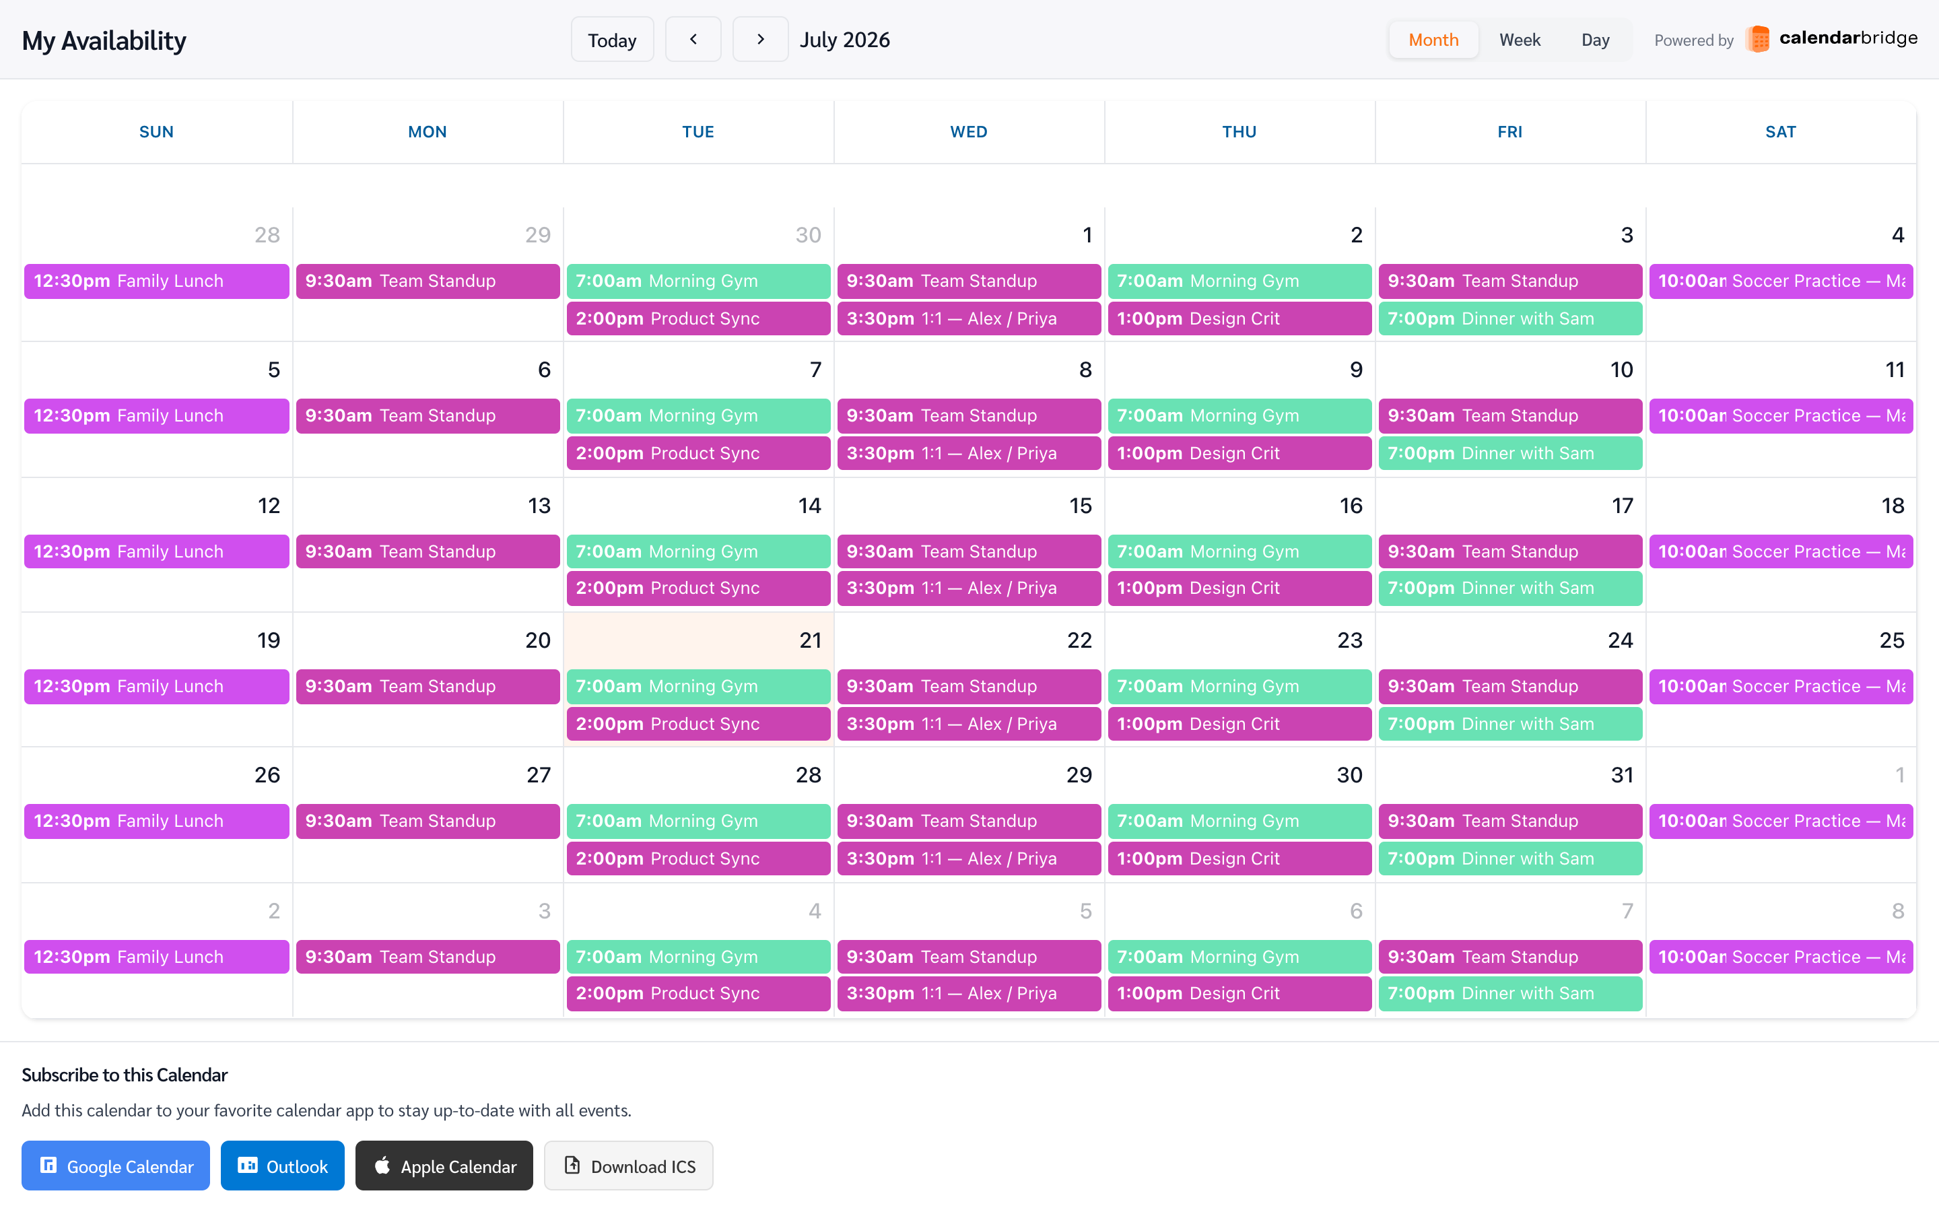Open Design Crit event on July 30
The image size is (1939, 1212).
(x=1239, y=859)
